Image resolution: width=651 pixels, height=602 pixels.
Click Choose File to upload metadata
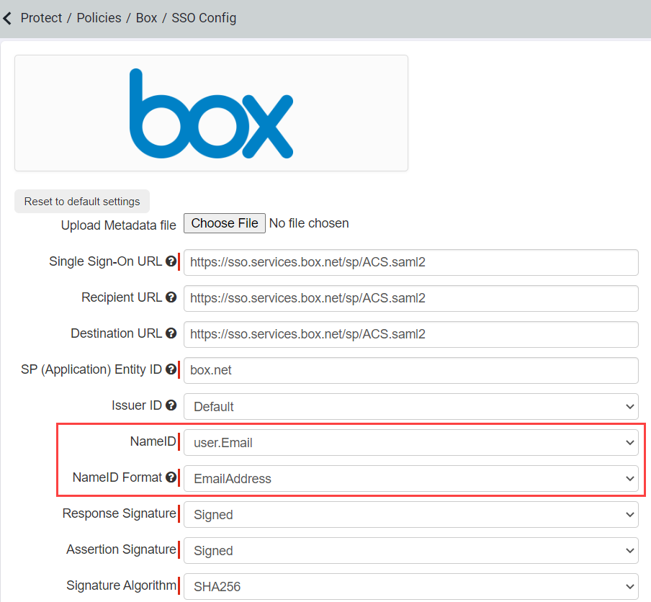coord(224,223)
